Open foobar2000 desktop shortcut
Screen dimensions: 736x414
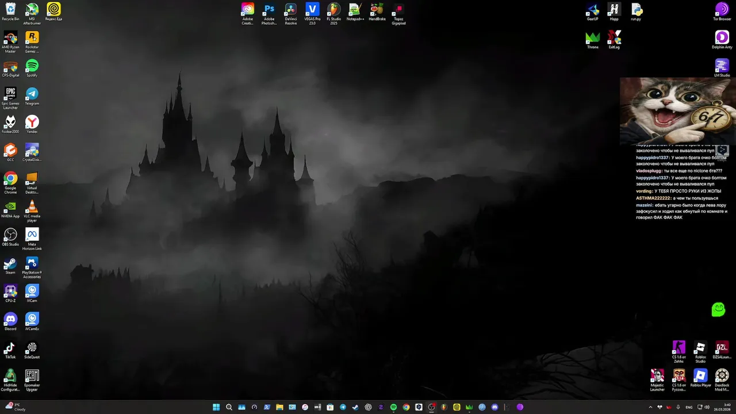[10, 124]
